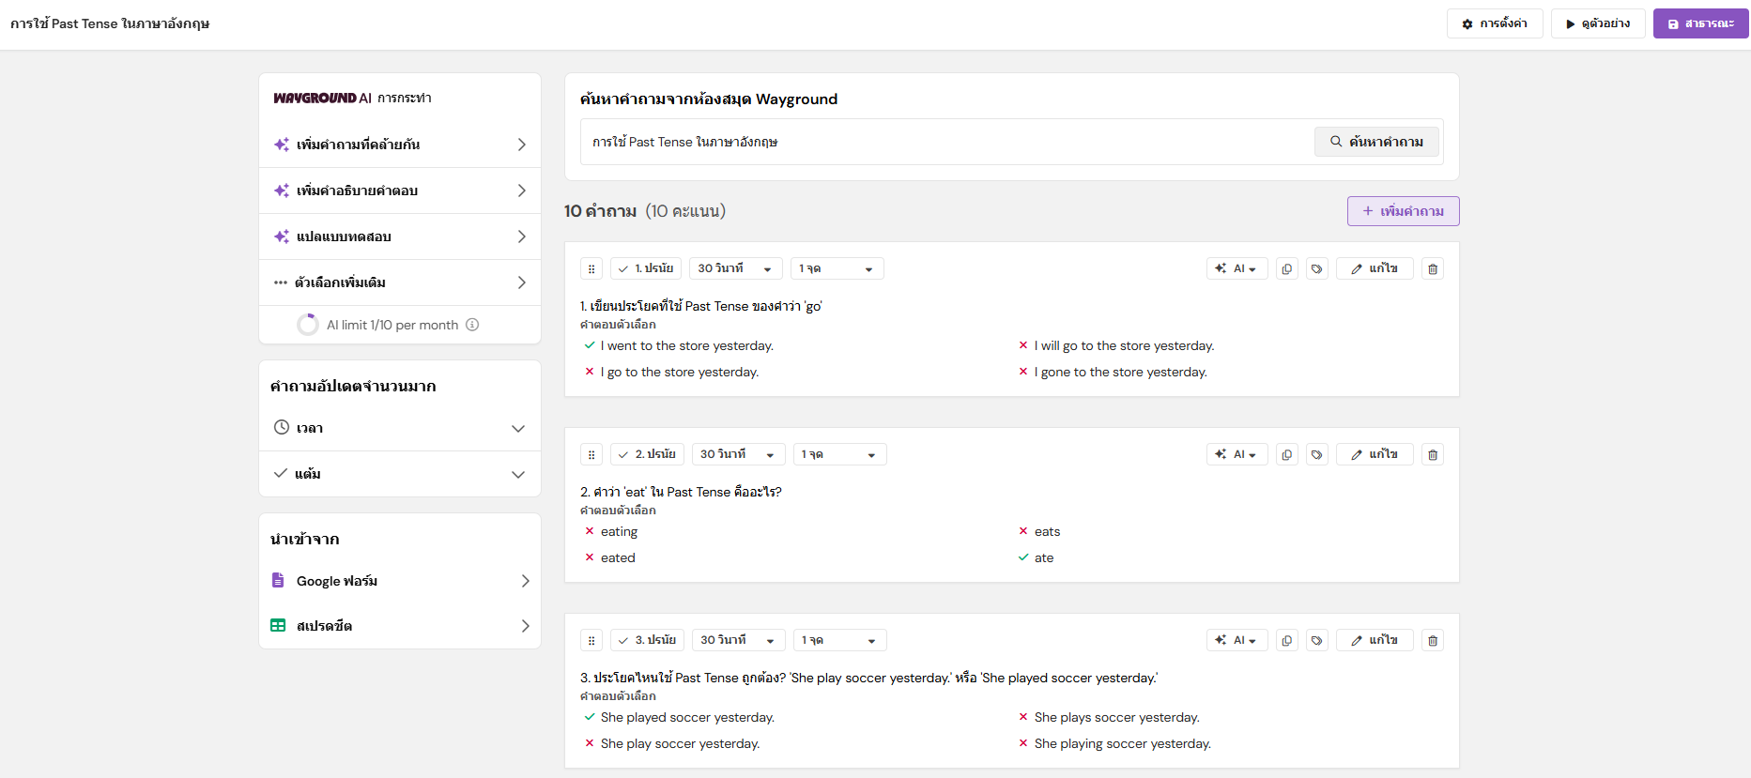
Task: Click the drag handle icon on question 3
Action: pos(591,641)
